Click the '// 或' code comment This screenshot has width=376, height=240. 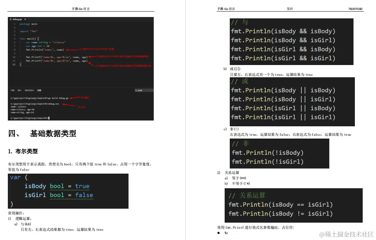pos(239,81)
